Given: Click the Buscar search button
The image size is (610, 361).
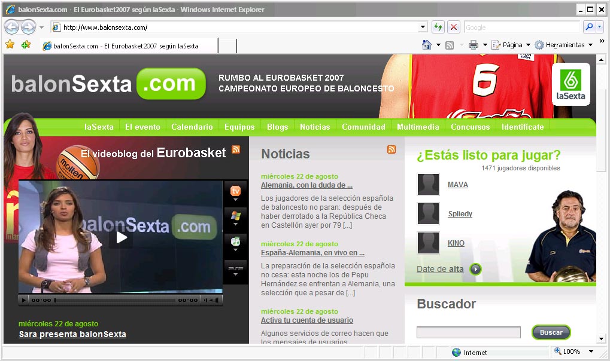Looking at the screenshot, I should 551,332.
